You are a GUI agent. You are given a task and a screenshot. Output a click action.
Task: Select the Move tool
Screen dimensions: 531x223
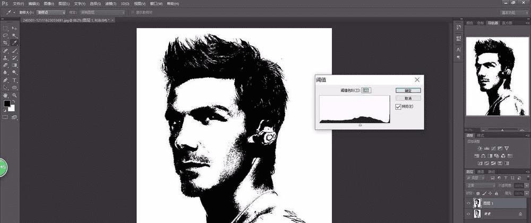tap(14, 29)
